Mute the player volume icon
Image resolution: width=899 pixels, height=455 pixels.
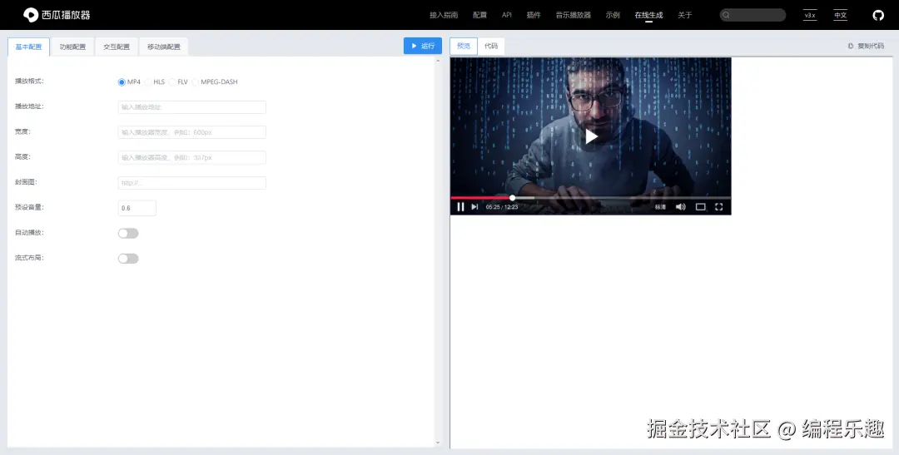[681, 207]
